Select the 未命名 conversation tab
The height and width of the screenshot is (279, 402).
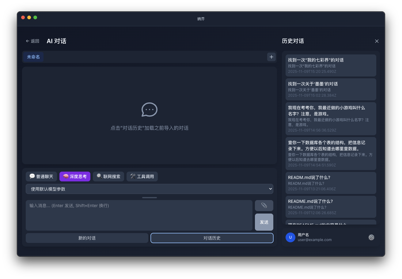33,57
